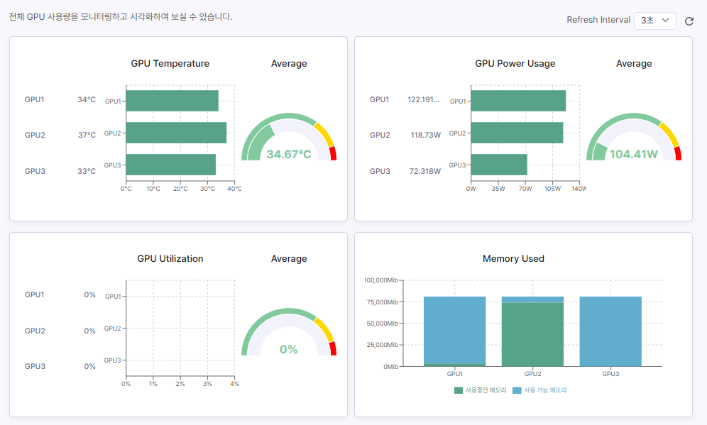Click the "Refresh Interval" label
Viewport: 707px width, 425px height.
(x=598, y=20)
